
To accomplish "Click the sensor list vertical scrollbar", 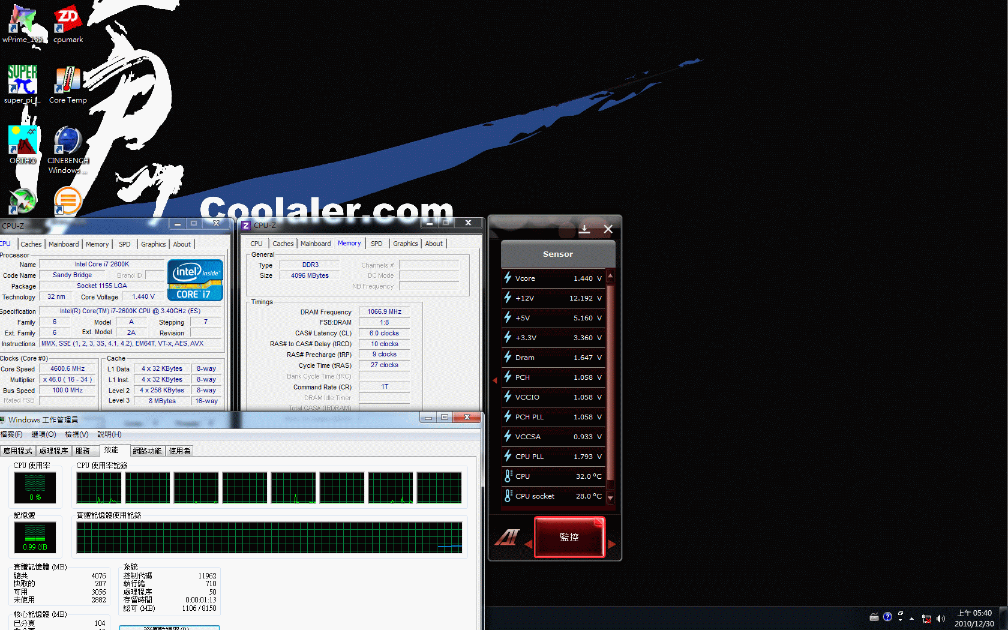I will [x=610, y=384].
